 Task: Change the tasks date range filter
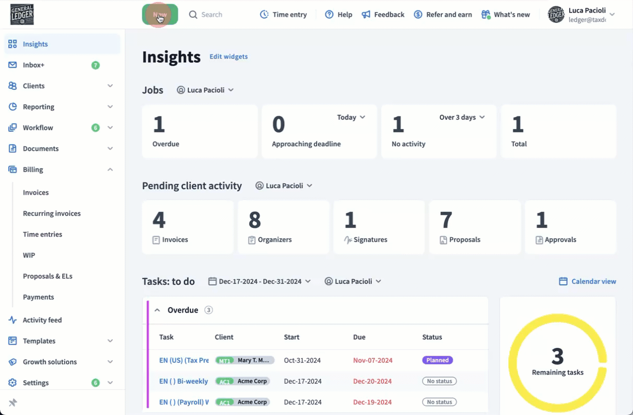pos(260,281)
